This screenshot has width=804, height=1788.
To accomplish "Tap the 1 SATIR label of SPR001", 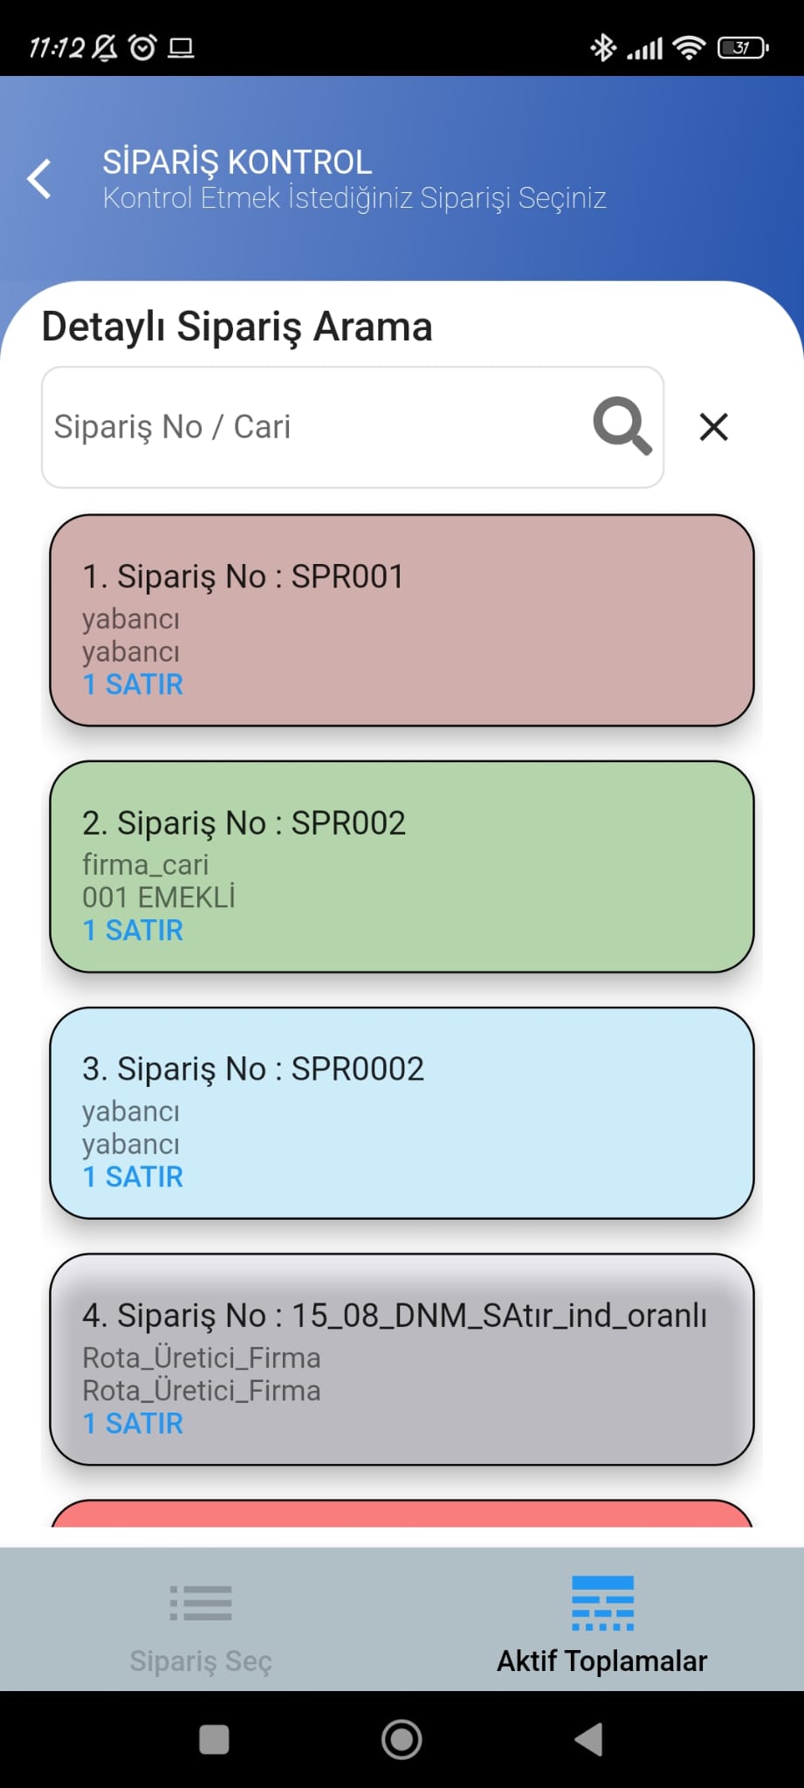I will (x=133, y=684).
